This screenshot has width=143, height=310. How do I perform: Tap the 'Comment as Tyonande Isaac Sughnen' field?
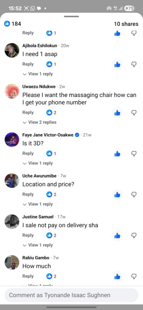[71, 295]
